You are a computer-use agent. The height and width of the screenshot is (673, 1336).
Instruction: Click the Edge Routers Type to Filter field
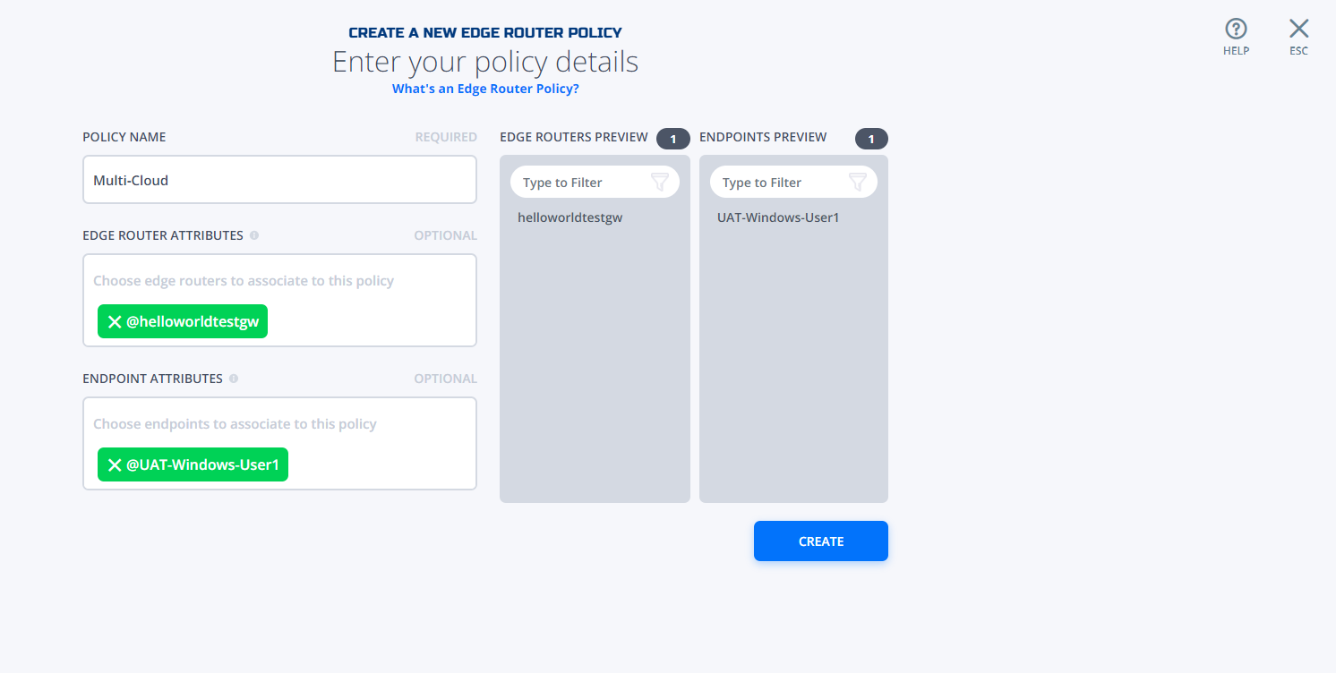595,183
